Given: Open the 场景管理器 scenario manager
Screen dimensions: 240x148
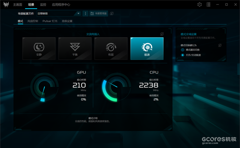Looking at the screenshot, I should click(99, 13).
